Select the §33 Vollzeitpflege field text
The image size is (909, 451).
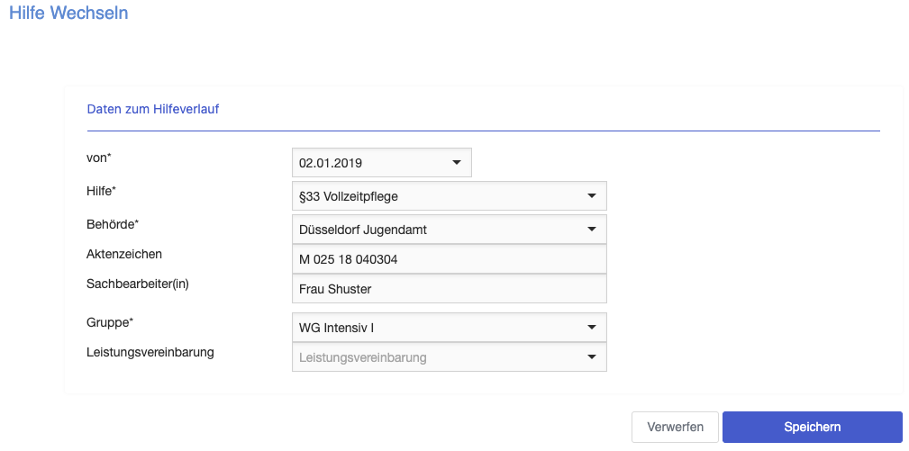pos(349,197)
